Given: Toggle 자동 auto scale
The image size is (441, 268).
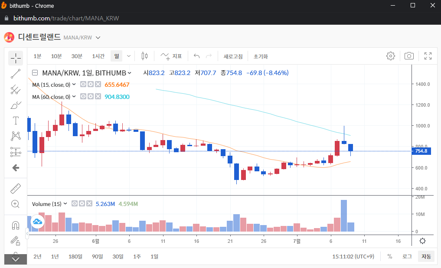Looking at the screenshot, I should 426,256.
